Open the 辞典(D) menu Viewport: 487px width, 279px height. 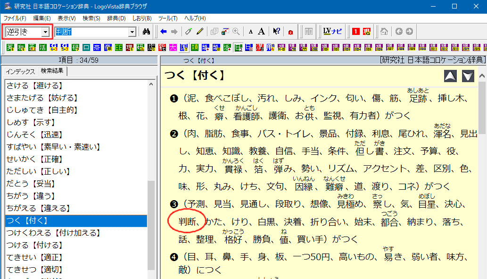116,18
